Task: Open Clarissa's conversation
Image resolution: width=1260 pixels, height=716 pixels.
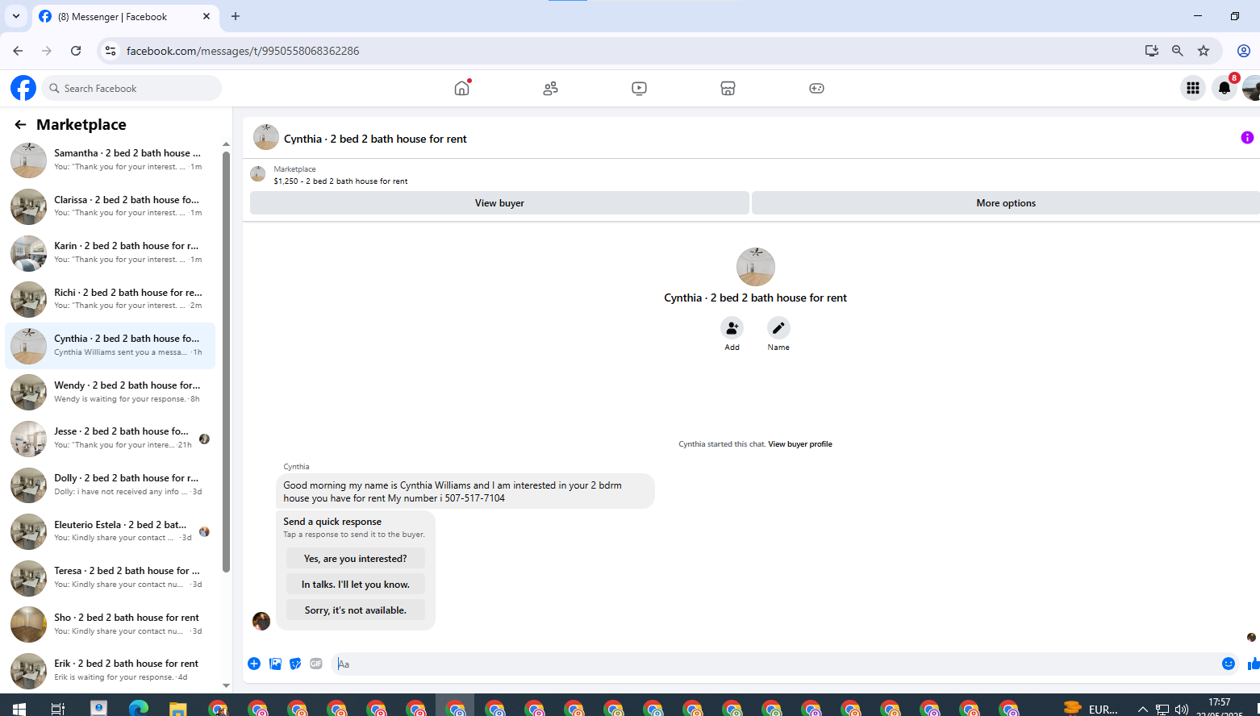Action: coord(111,206)
